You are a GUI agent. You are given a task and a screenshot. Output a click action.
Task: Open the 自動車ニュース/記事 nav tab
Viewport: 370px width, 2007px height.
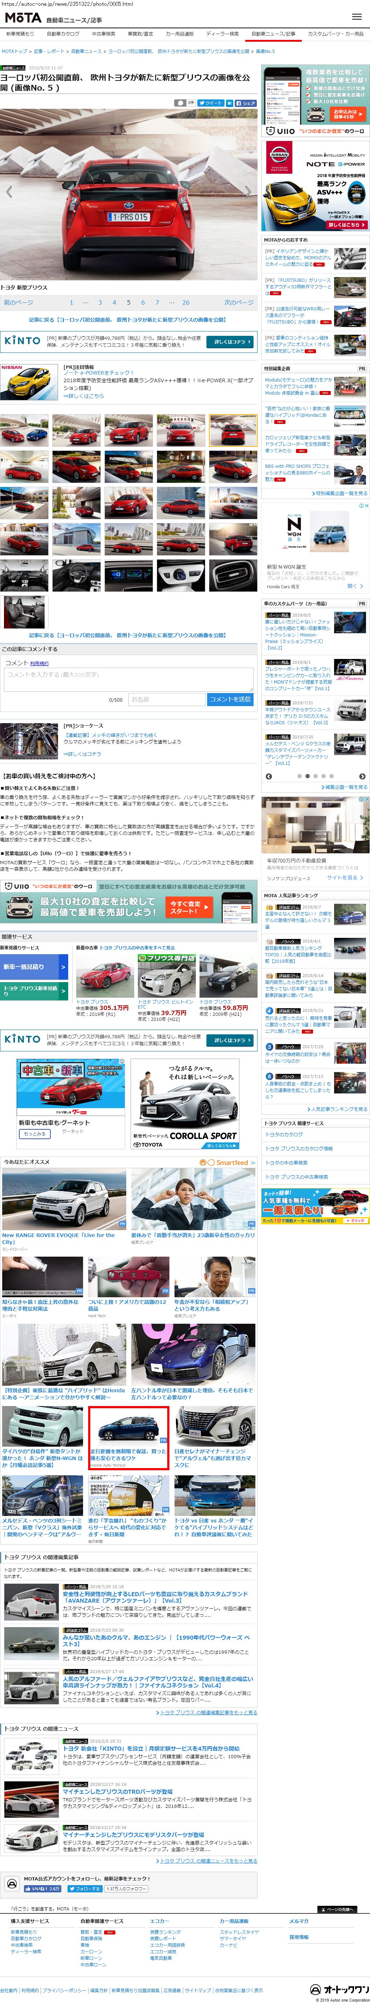(274, 34)
